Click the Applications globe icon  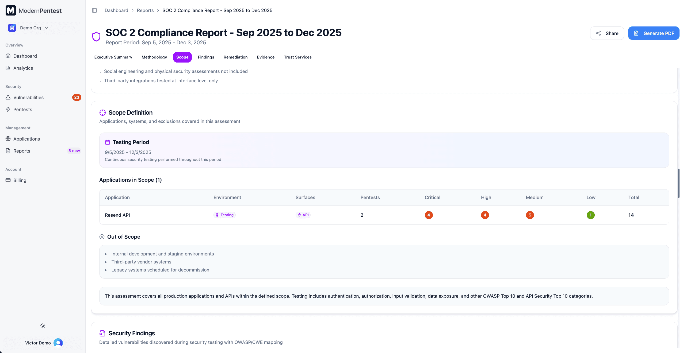(x=8, y=139)
